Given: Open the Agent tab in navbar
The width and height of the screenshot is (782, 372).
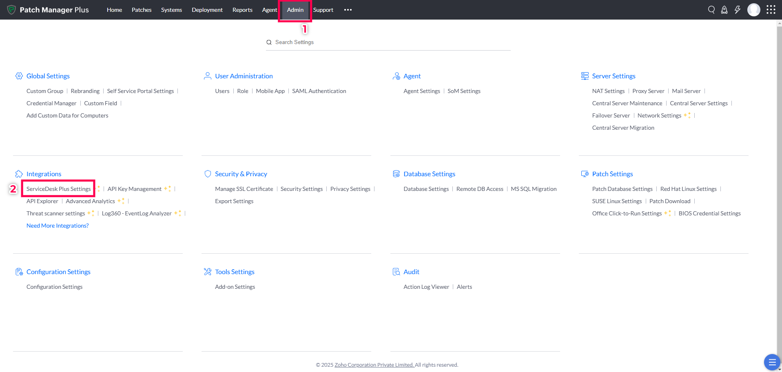Looking at the screenshot, I should [x=269, y=10].
